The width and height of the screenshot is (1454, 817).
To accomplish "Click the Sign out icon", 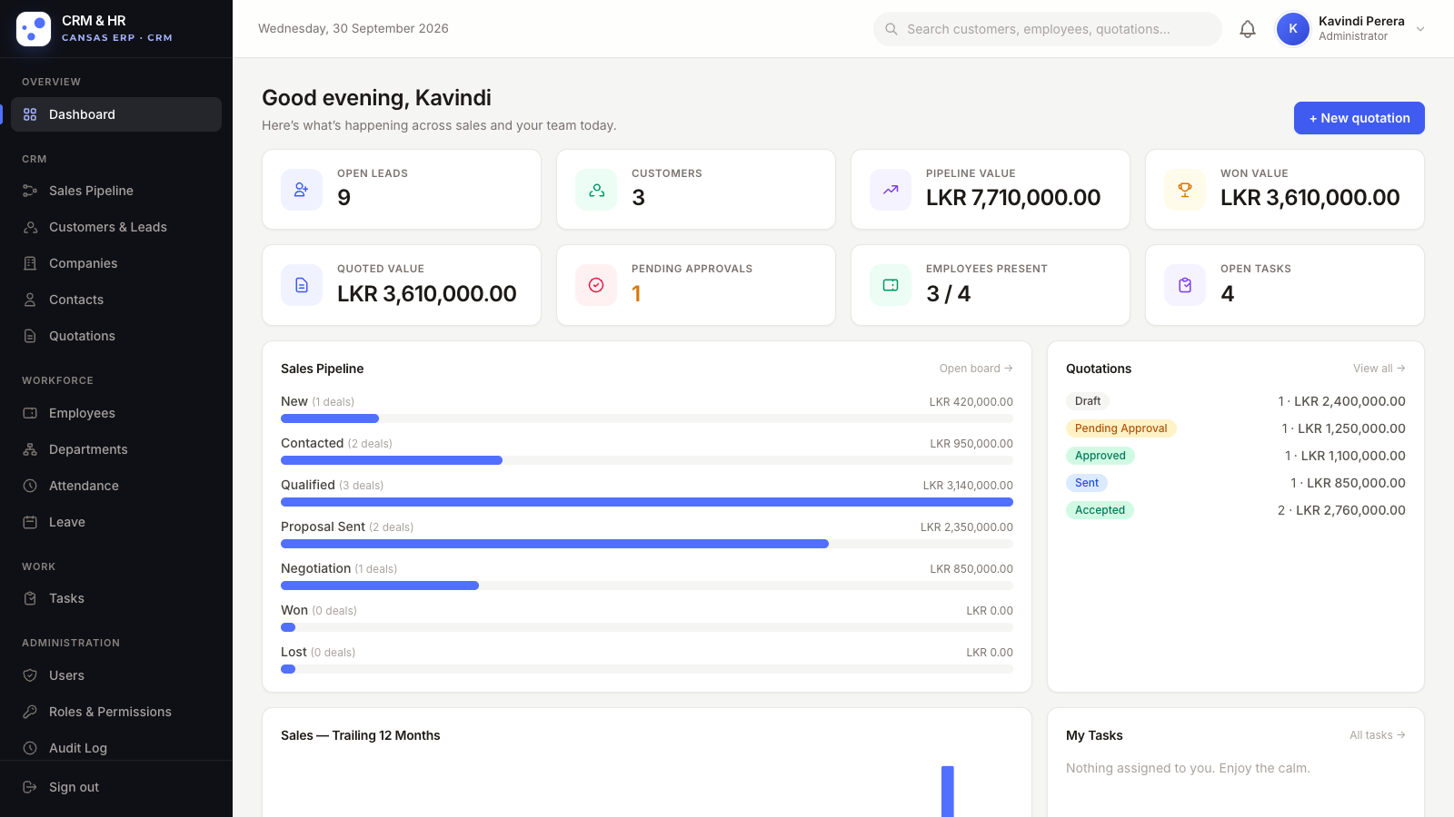I will [x=30, y=787].
